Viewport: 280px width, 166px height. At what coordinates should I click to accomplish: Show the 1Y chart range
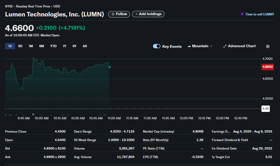[x=65, y=46]
